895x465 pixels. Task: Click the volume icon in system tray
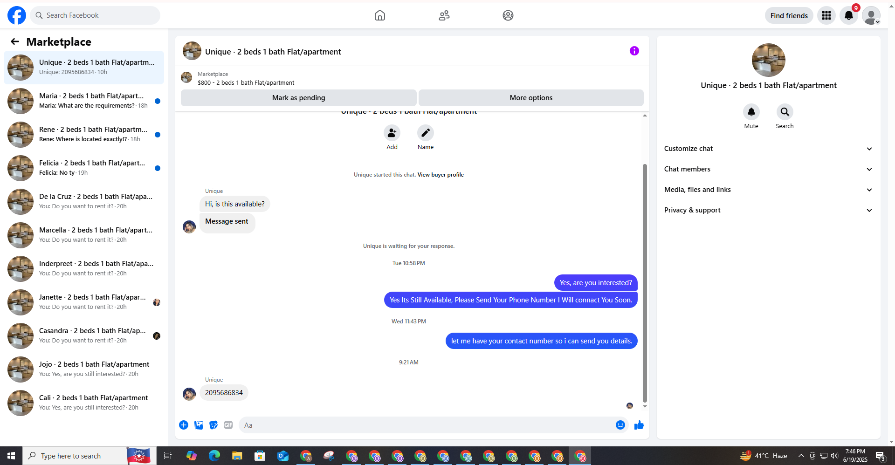point(834,456)
